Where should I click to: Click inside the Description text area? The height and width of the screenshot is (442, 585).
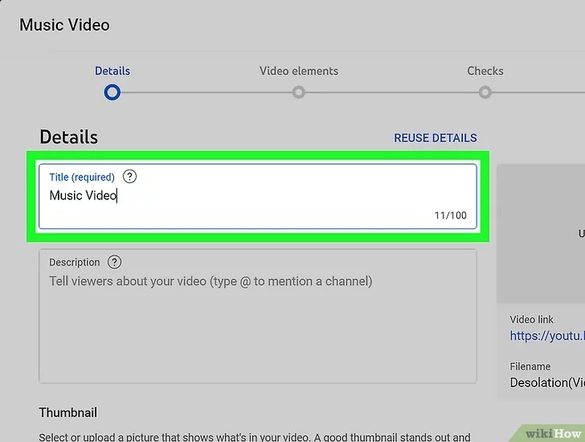click(x=257, y=329)
